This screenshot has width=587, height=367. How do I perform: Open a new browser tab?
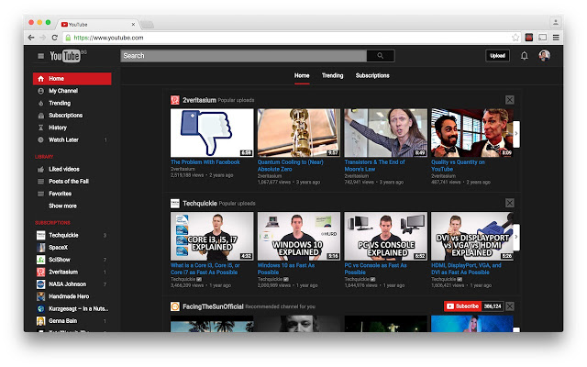point(147,25)
